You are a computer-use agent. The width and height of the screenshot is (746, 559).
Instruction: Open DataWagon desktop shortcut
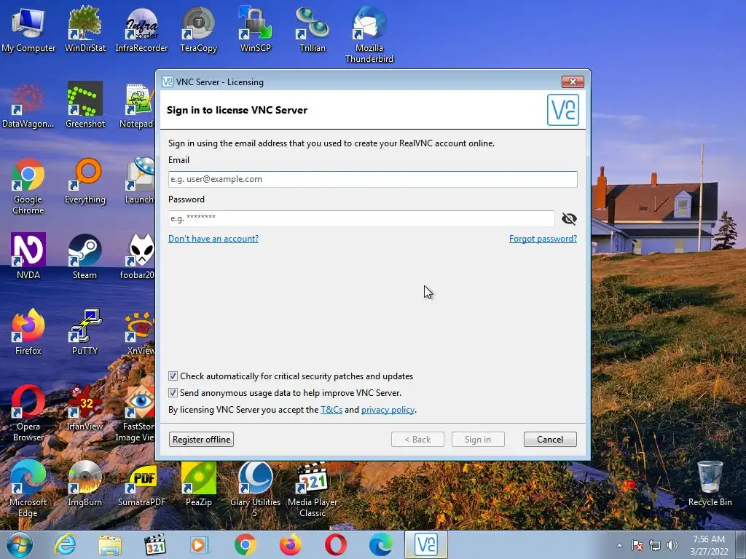pos(28,106)
